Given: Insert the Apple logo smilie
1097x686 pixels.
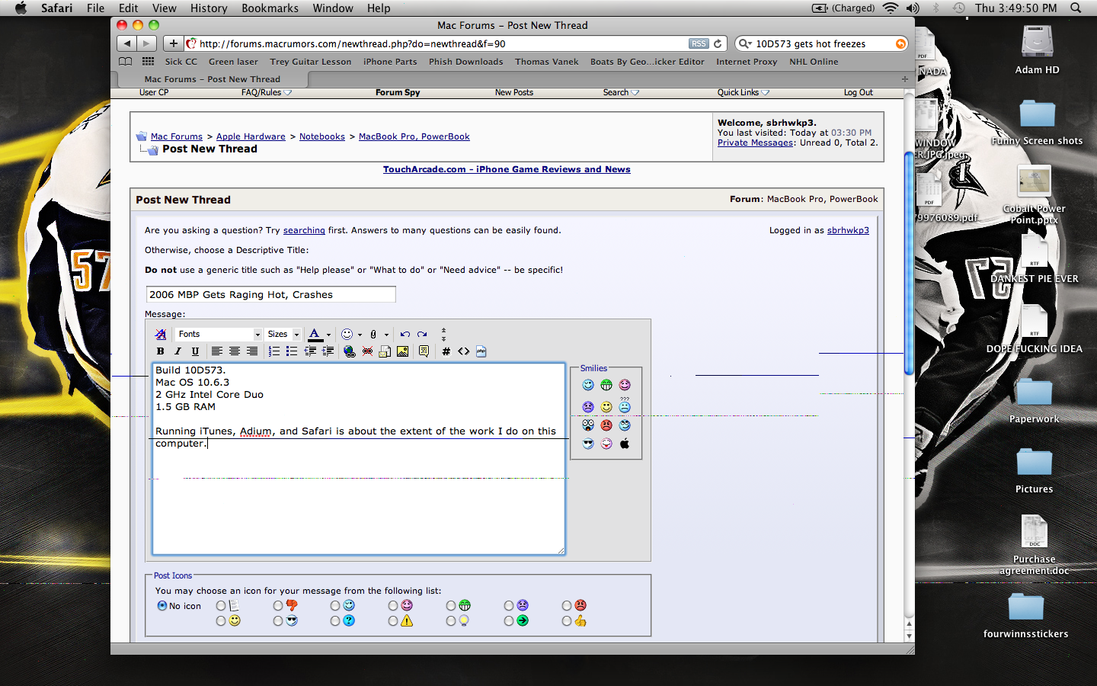Looking at the screenshot, I should click(625, 444).
